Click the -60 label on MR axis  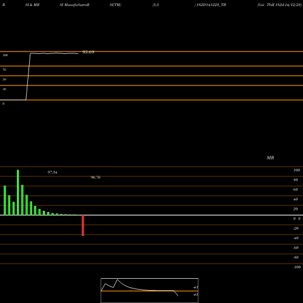tap(296, 248)
